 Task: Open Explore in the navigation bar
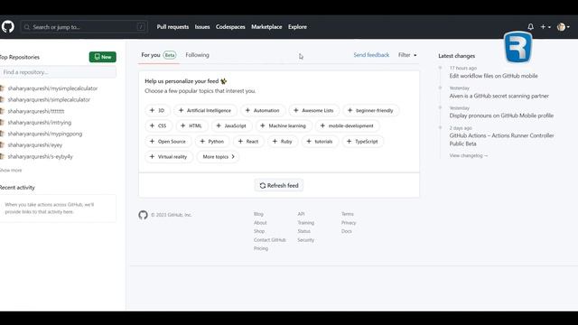(297, 27)
